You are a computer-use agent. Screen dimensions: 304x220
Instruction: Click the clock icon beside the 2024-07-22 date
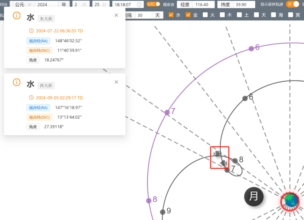(x=31, y=31)
